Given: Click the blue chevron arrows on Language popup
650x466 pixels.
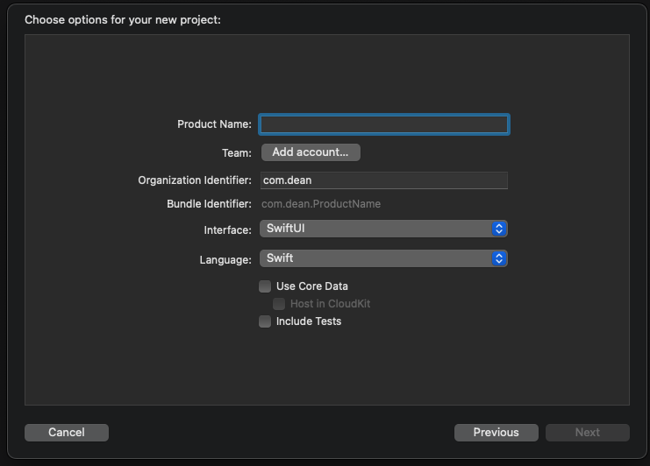Looking at the screenshot, I should [x=499, y=258].
